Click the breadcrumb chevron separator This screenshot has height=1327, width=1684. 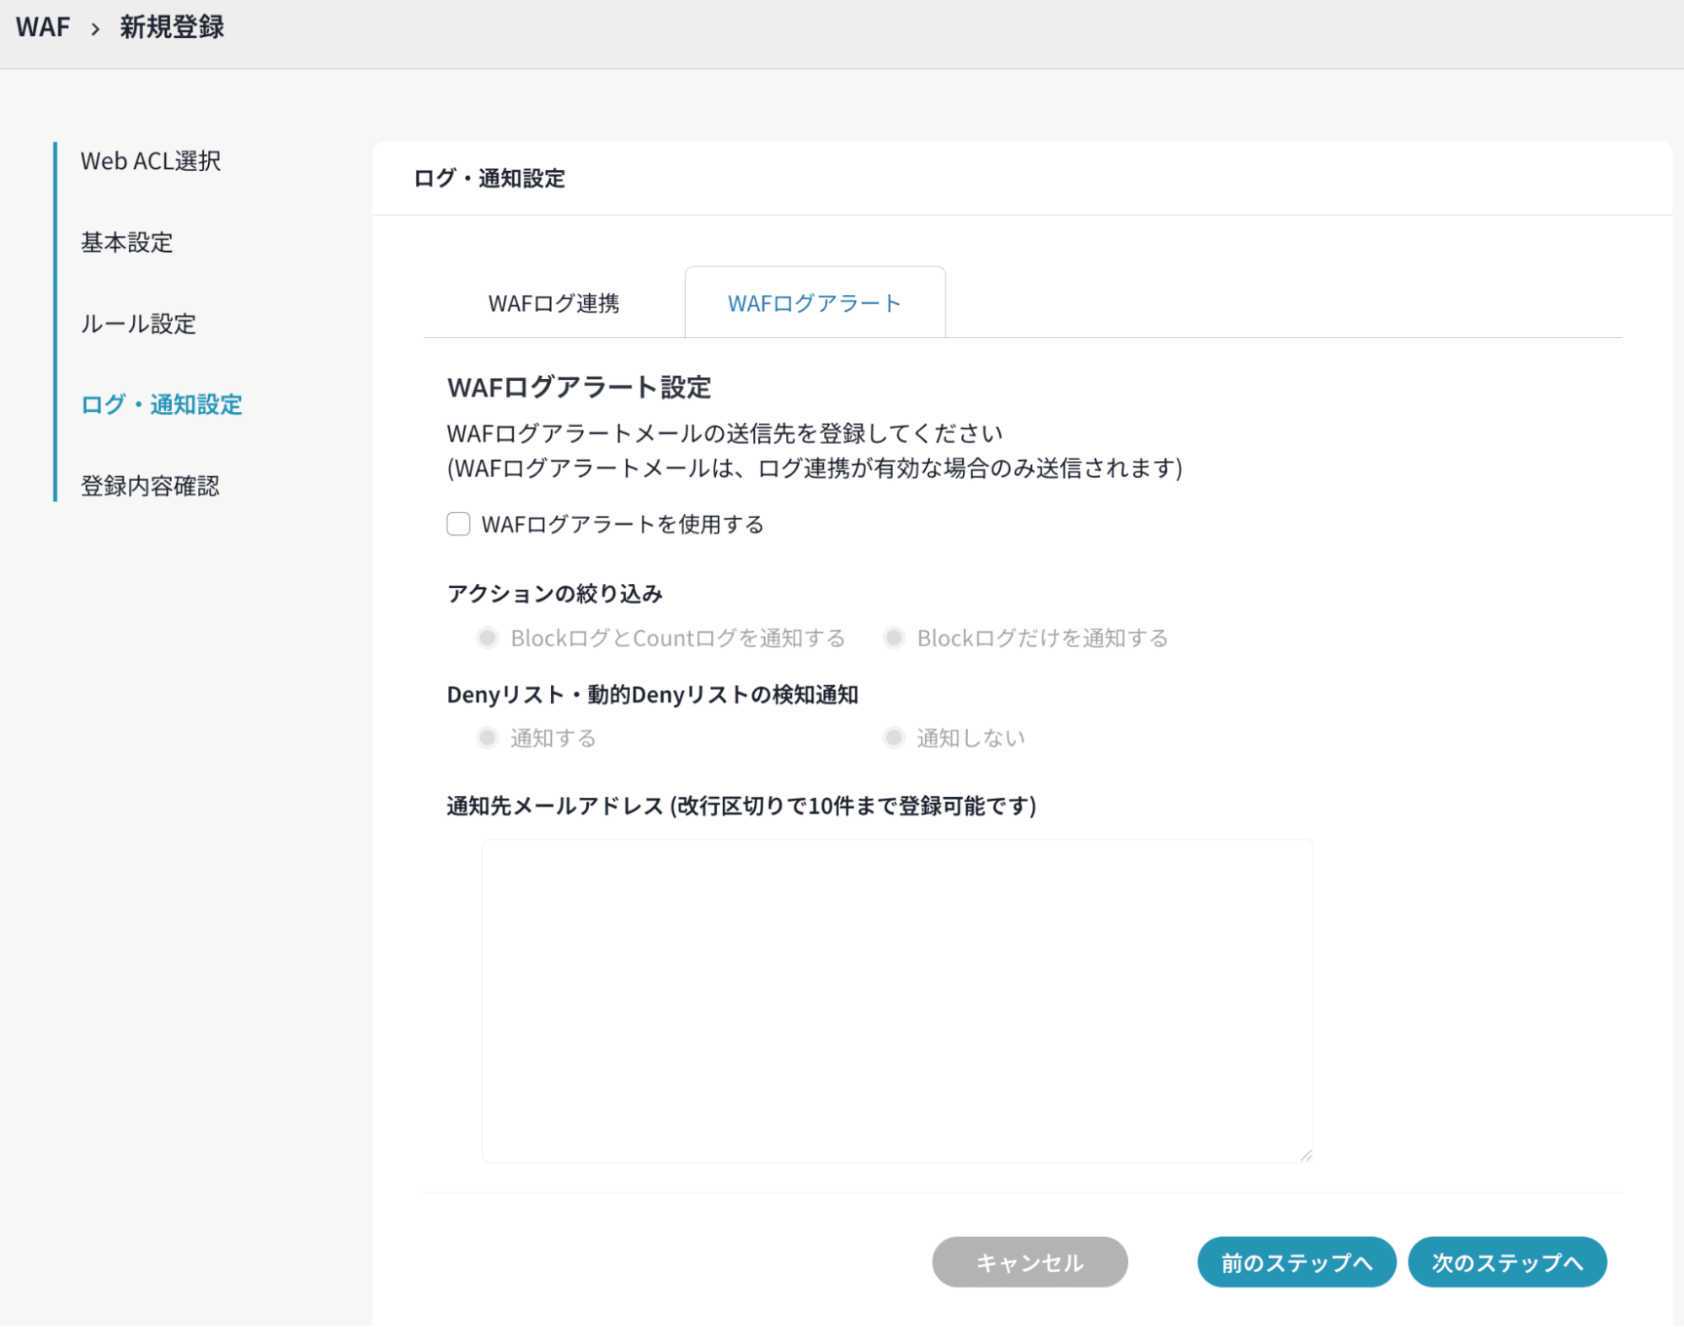pos(95,29)
